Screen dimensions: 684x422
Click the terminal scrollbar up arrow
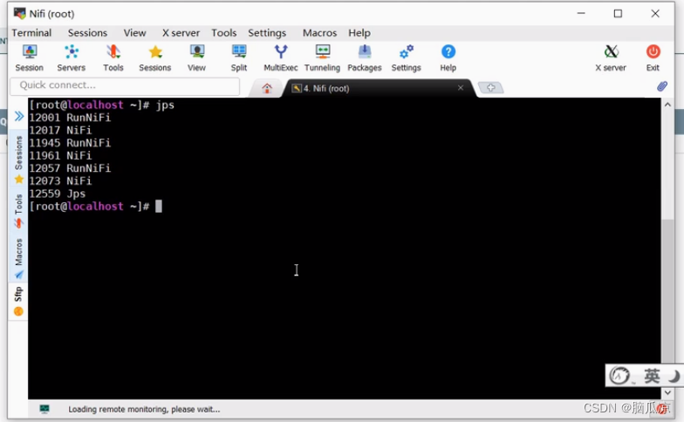point(667,105)
